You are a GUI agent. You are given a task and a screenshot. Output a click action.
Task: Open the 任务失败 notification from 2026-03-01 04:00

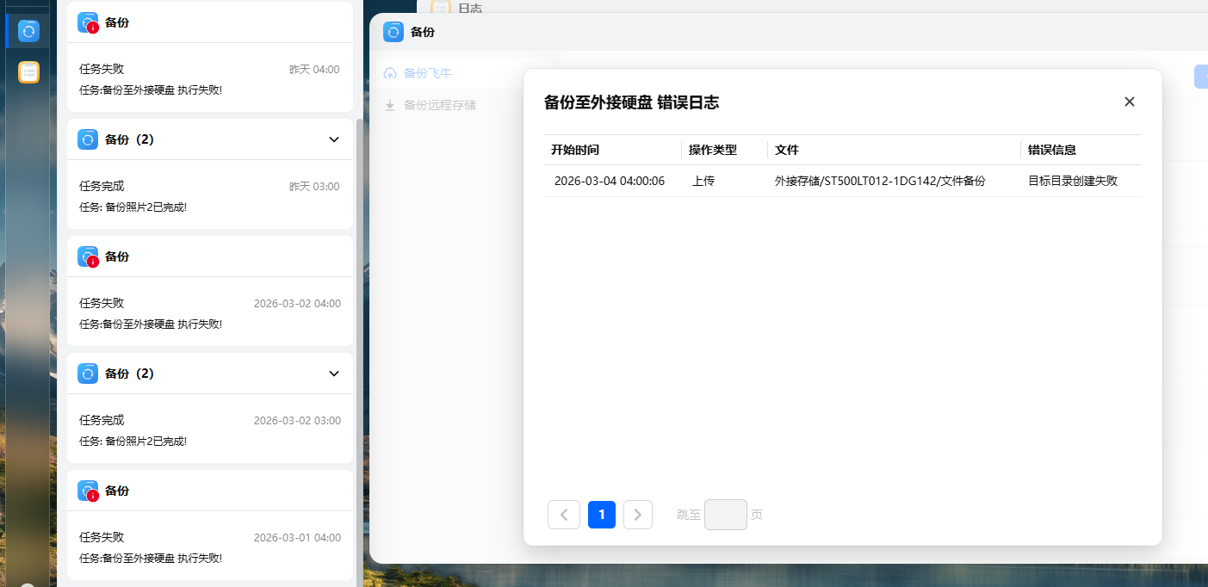click(210, 546)
